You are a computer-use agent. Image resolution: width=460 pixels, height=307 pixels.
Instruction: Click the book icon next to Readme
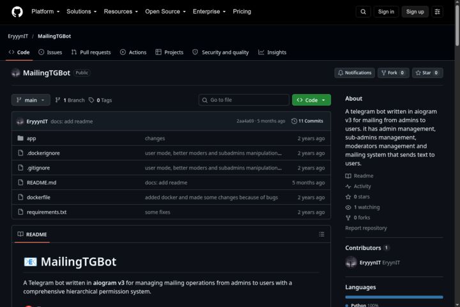click(348, 176)
